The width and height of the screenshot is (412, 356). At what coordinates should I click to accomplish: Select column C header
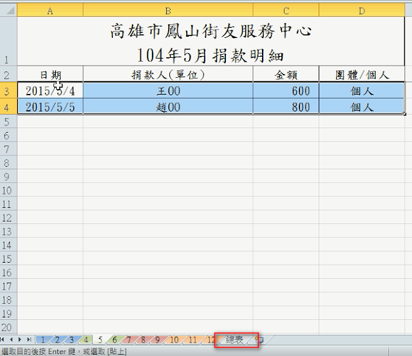pyautogui.click(x=286, y=11)
